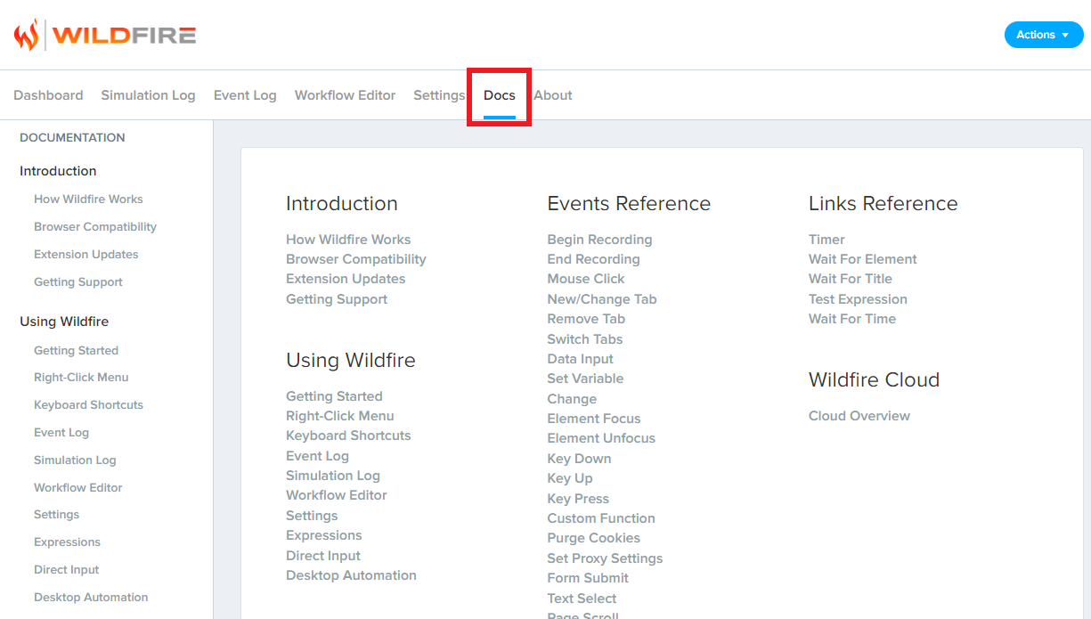Image resolution: width=1091 pixels, height=619 pixels.
Task: Open the Simulation Log tab
Action: pos(148,95)
